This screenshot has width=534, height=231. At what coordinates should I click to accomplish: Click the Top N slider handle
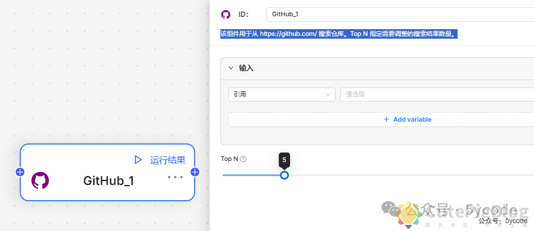click(284, 175)
